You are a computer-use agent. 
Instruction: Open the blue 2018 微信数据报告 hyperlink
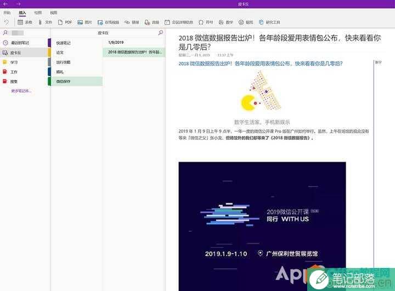click(261, 64)
